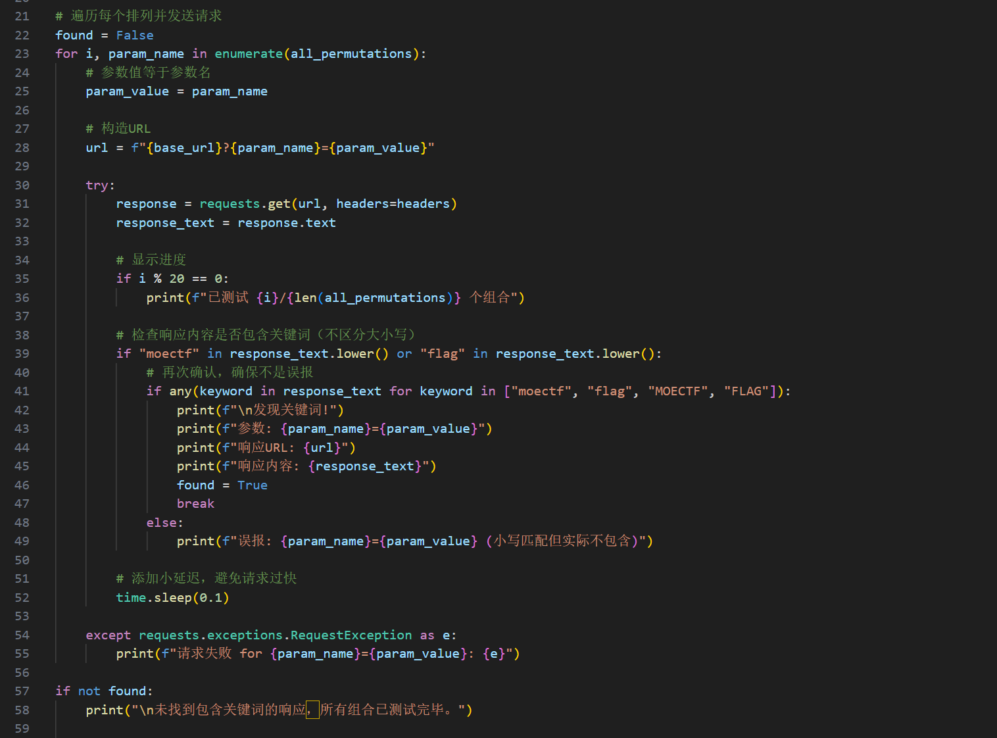Click the break keyword
Viewport: 997px width, 738px height.
pos(195,504)
